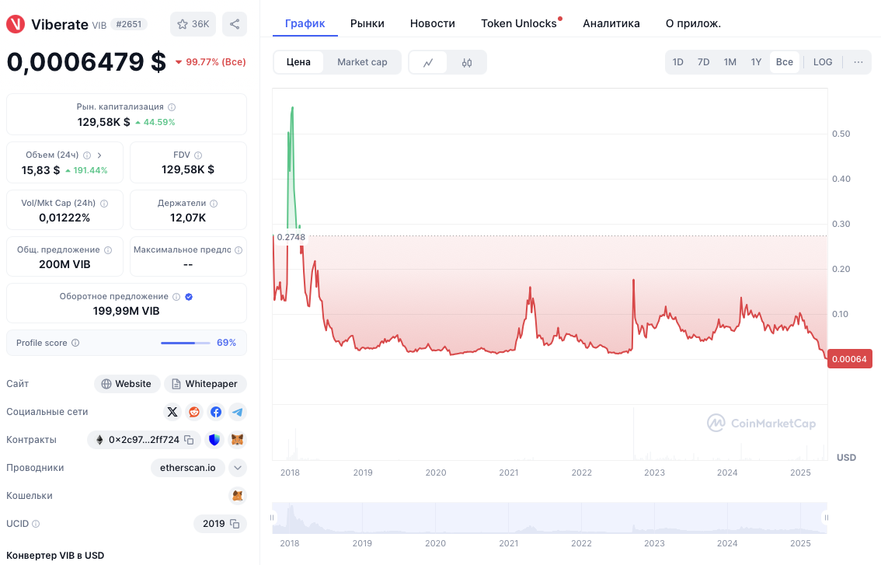Switch price chart to Market cap
The image size is (881, 565).
point(360,61)
